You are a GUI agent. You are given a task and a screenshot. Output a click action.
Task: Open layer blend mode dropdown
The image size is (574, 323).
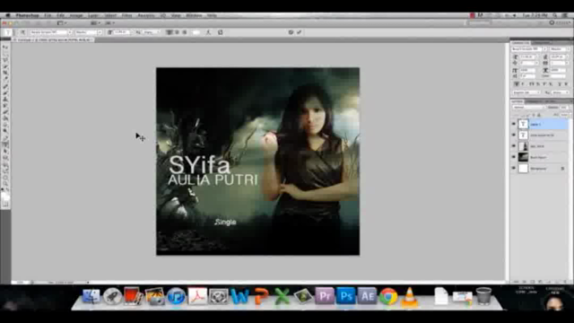click(x=528, y=108)
